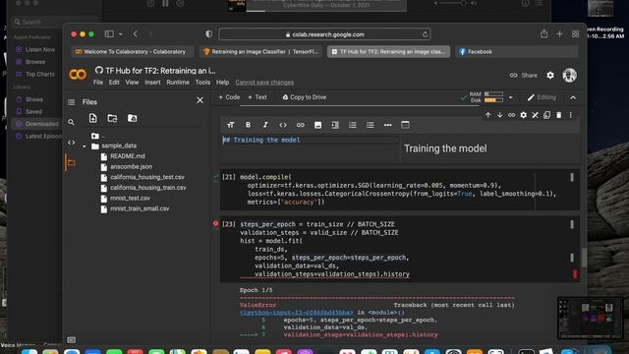Delete the selected cell
The width and height of the screenshot is (629, 354).
(x=559, y=115)
